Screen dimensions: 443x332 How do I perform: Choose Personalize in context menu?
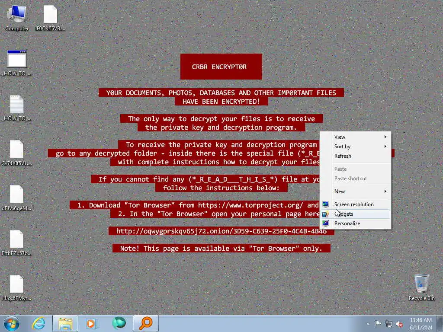coord(356,223)
